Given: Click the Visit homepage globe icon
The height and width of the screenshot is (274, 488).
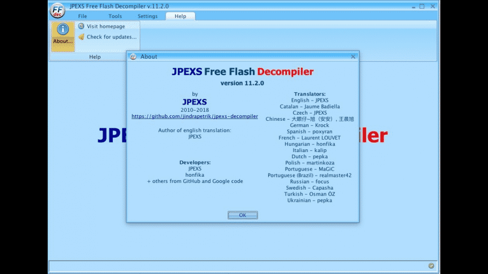Looking at the screenshot, I should 81,26.
